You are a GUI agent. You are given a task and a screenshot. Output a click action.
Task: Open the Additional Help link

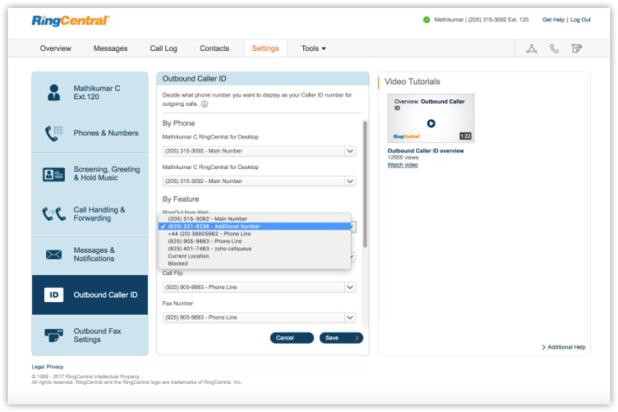[564, 347]
